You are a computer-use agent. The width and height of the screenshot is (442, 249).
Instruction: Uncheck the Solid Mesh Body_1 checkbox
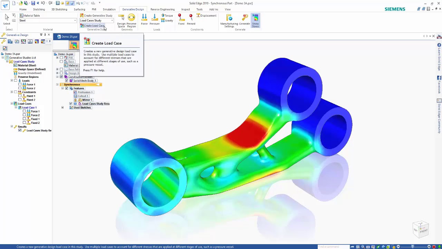(67, 81)
